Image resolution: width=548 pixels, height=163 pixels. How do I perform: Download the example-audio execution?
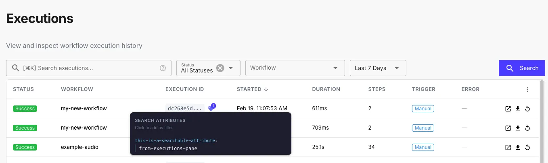[518, 147]
